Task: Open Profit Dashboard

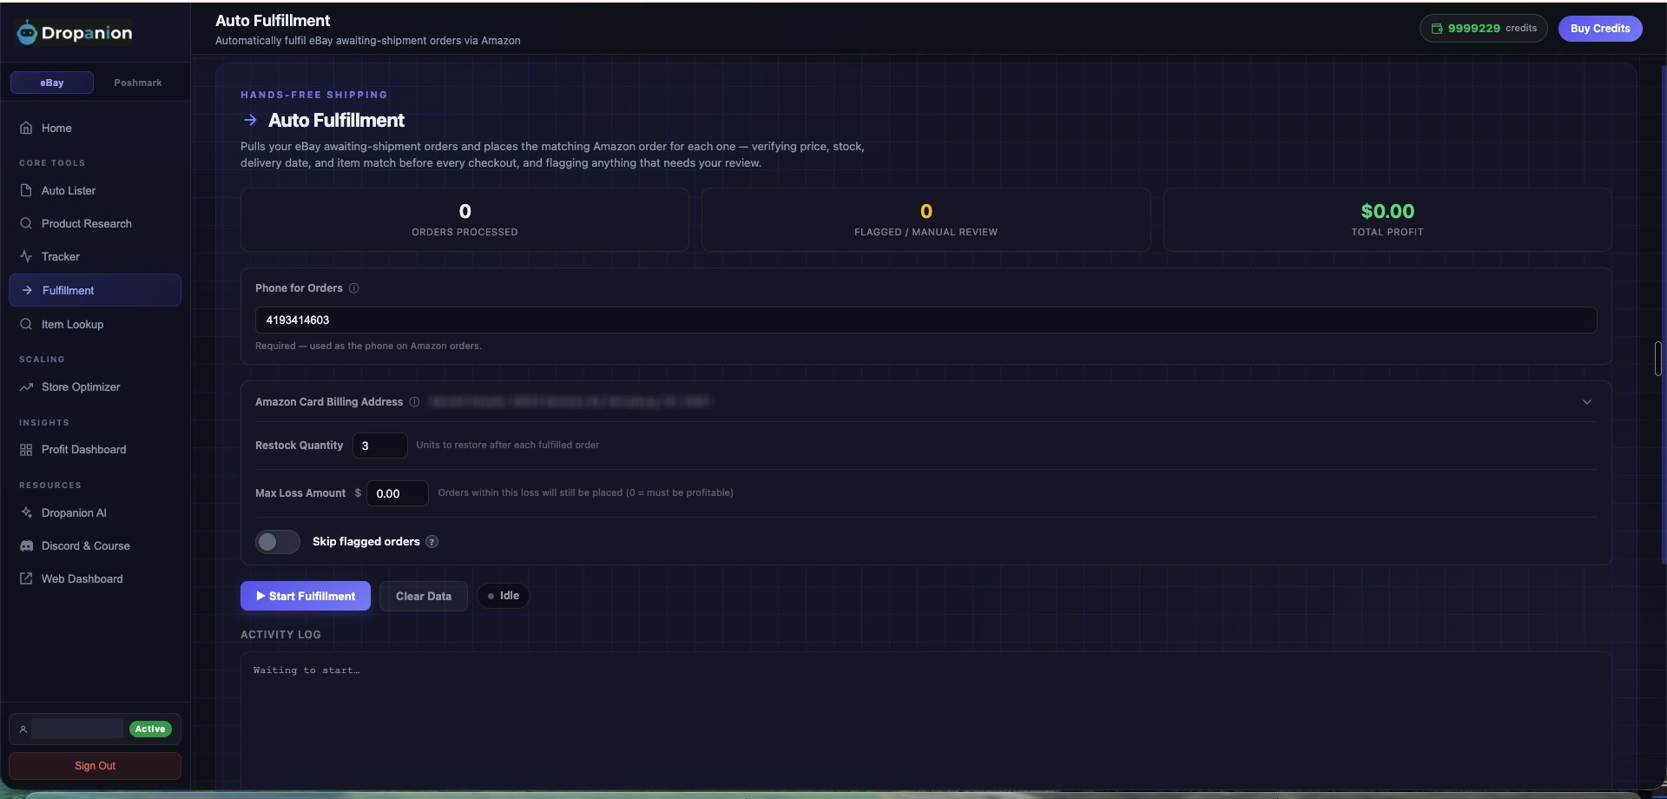Action: 95,449
